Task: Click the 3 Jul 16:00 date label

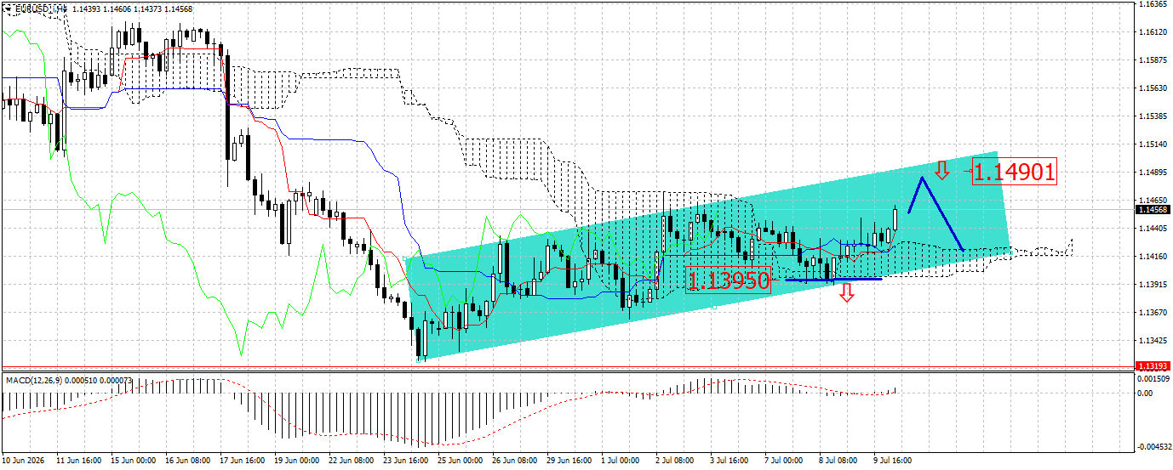Action: (730, 461)
